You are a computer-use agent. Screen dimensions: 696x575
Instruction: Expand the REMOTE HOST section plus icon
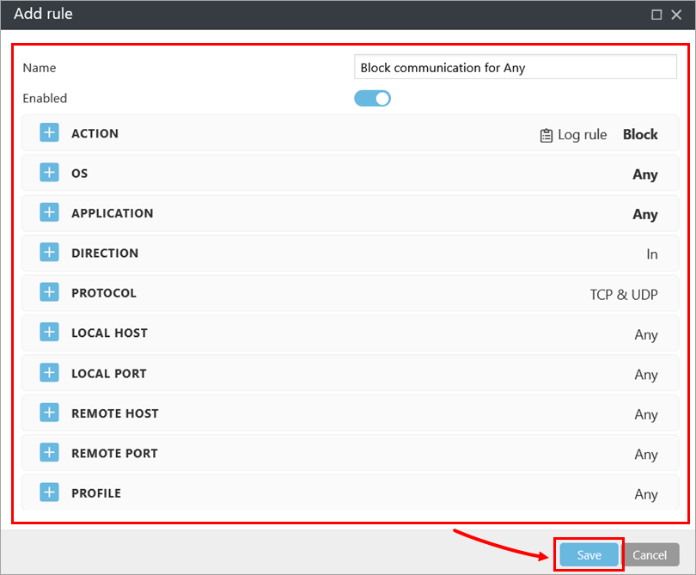click(50, 413)
